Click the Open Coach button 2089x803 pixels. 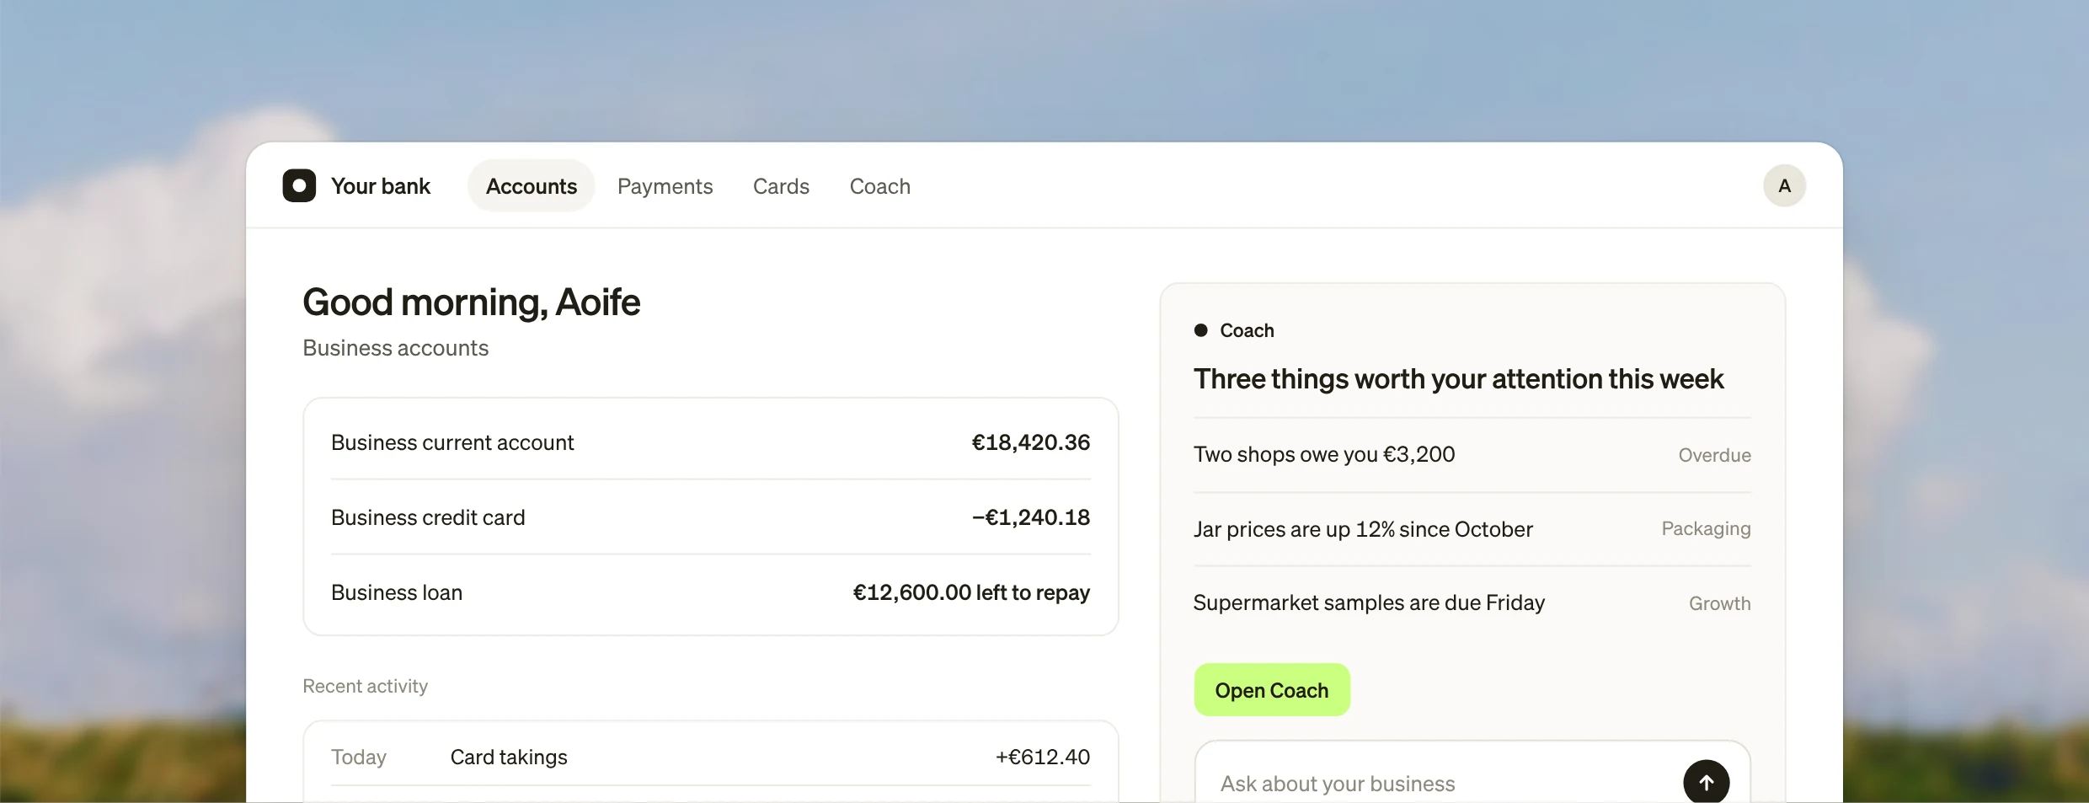[1272, 690]
